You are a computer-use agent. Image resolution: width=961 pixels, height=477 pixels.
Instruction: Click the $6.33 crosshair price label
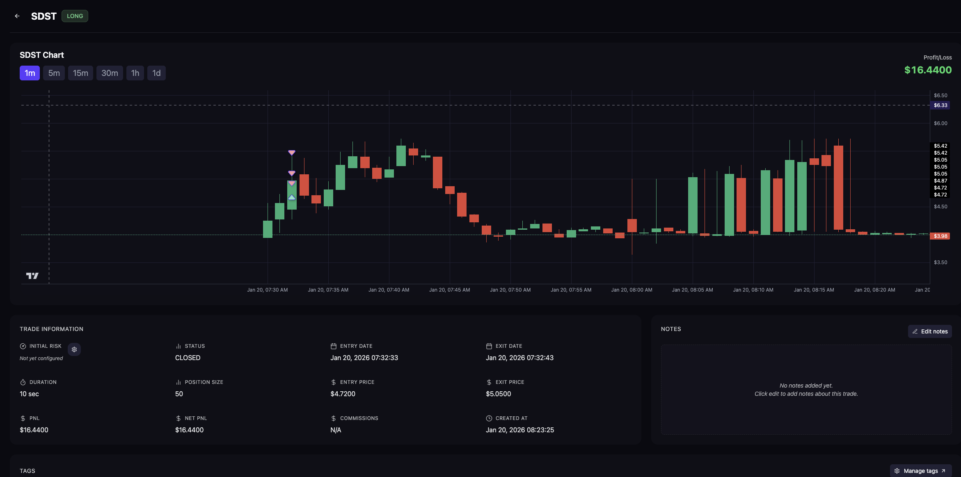pyautogui.click(x=940, y=105)
